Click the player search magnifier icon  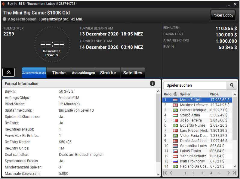pos(232,85)
